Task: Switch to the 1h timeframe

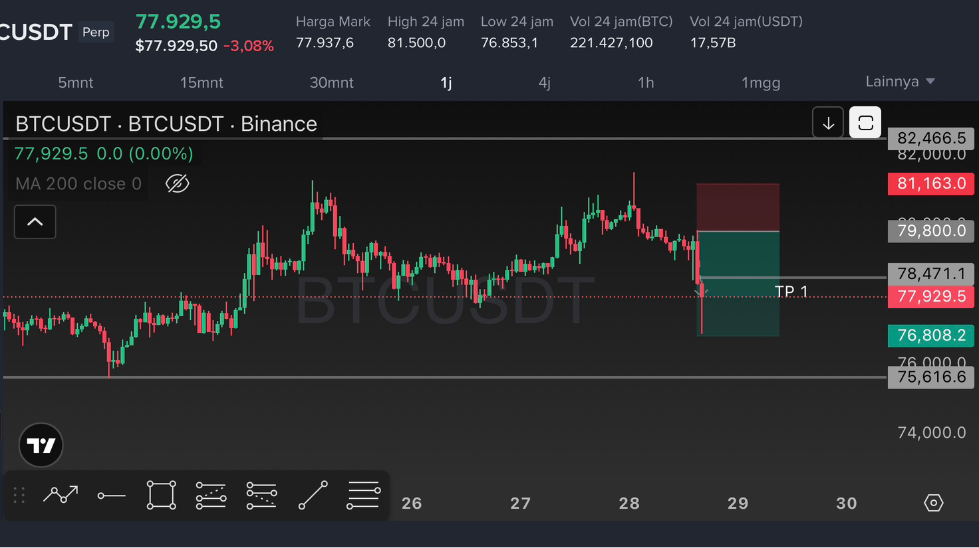Action: 646,82
